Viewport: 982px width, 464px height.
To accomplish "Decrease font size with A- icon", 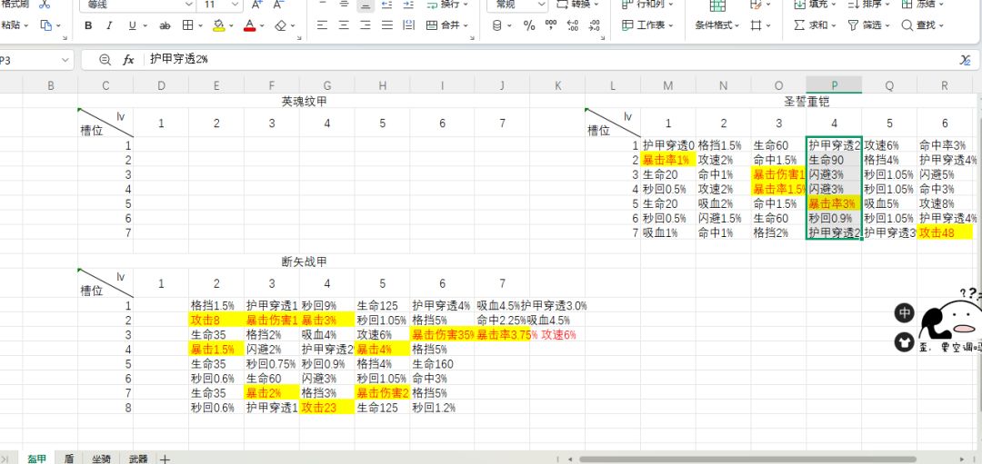I will click(279, 5).
